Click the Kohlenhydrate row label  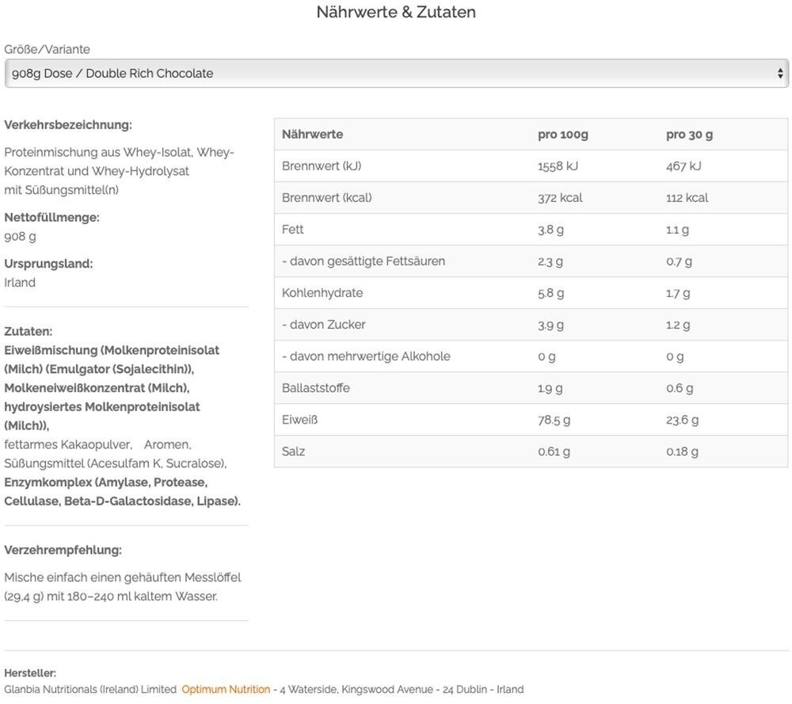(x=322, y=293)
